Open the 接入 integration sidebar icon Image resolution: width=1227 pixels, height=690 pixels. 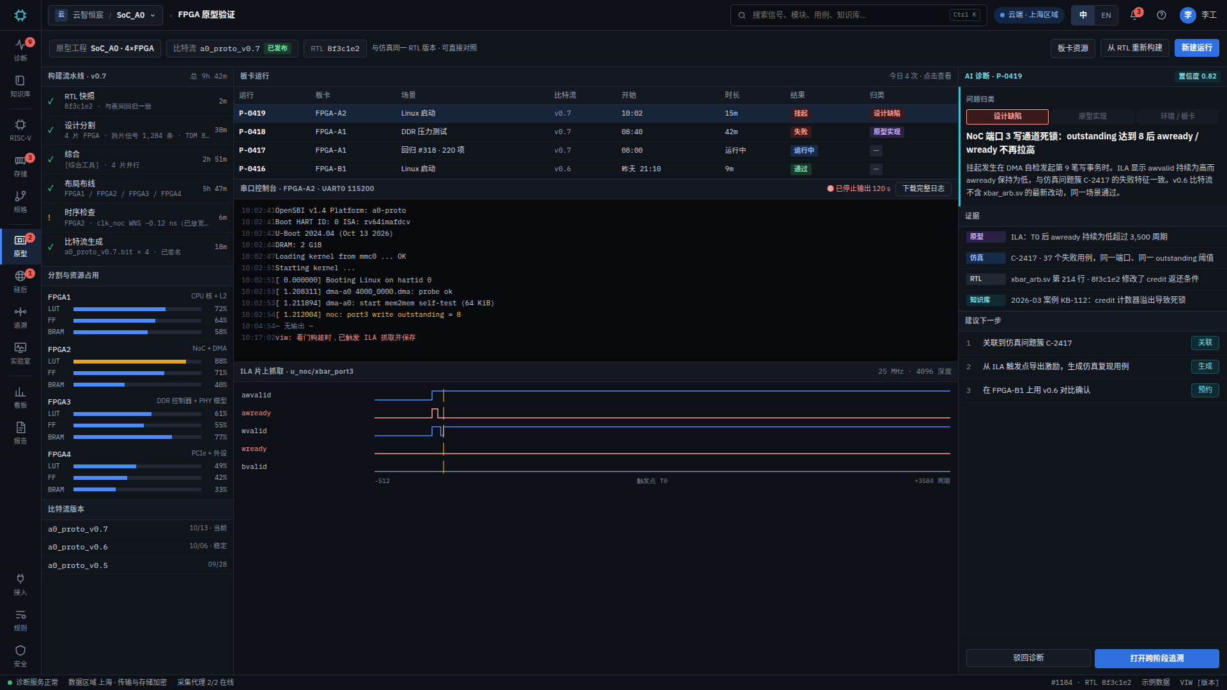pos(20,584)
